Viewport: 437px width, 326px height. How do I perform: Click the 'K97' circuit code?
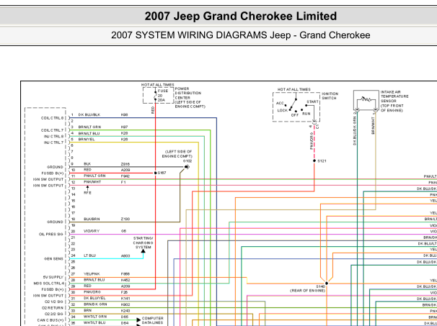pyautogui.click(x=124, y=127)
